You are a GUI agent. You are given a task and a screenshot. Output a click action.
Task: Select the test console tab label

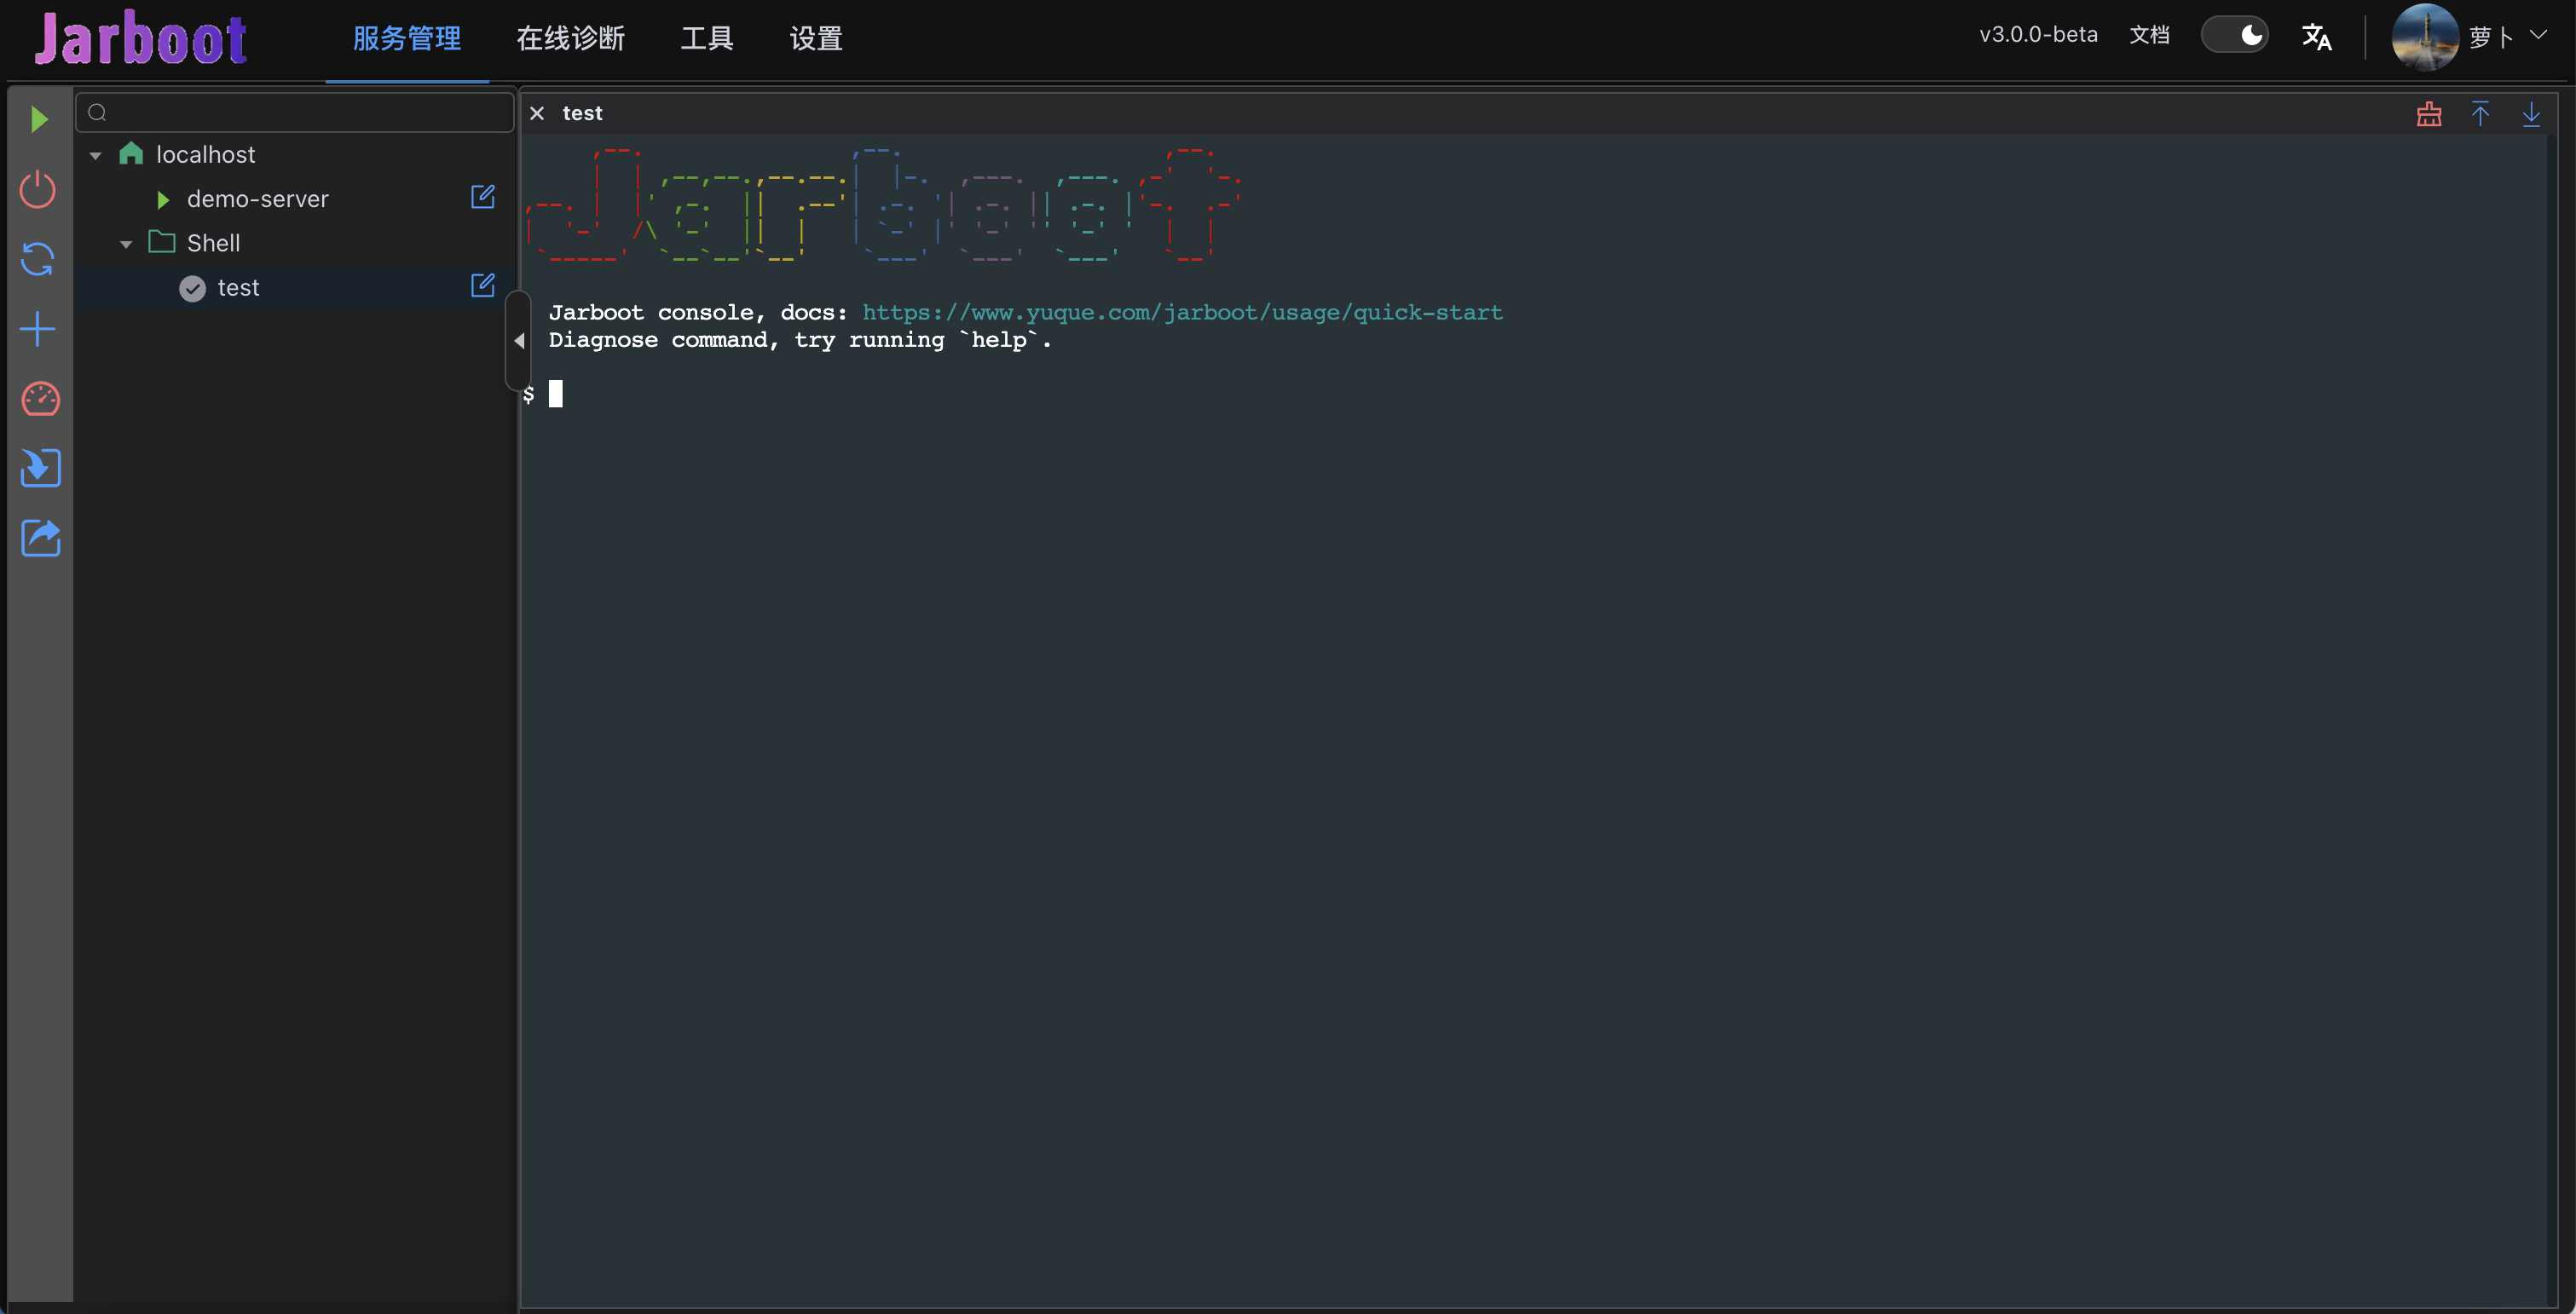[x=582, y=113]
